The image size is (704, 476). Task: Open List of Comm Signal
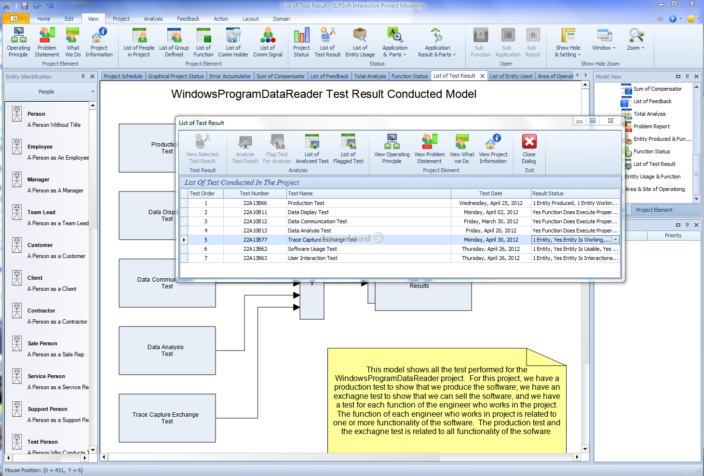coord(268,42)
